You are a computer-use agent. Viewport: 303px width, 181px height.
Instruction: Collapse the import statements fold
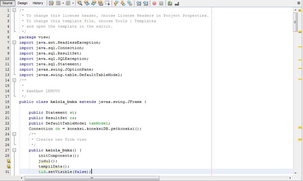[x=14, y=42]
